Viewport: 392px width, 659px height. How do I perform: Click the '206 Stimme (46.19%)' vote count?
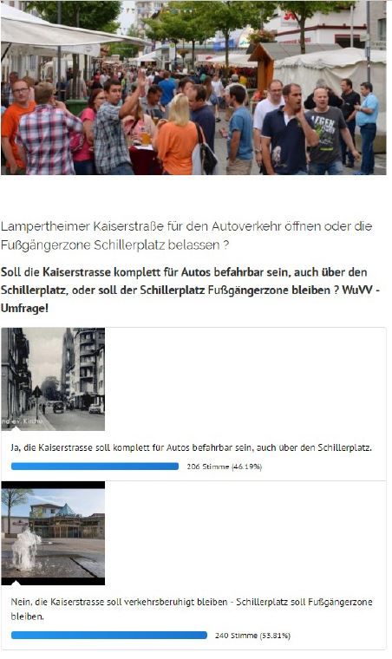click(x=225, y=467)
